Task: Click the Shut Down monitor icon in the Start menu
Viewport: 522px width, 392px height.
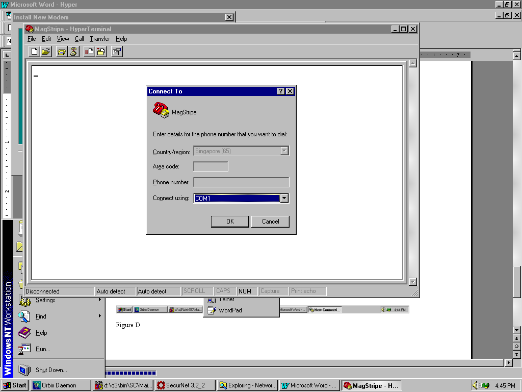Action: pos(24,370)
